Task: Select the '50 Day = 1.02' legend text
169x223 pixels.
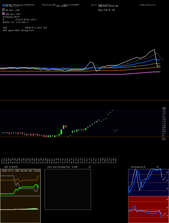Action: coord(13,10)
